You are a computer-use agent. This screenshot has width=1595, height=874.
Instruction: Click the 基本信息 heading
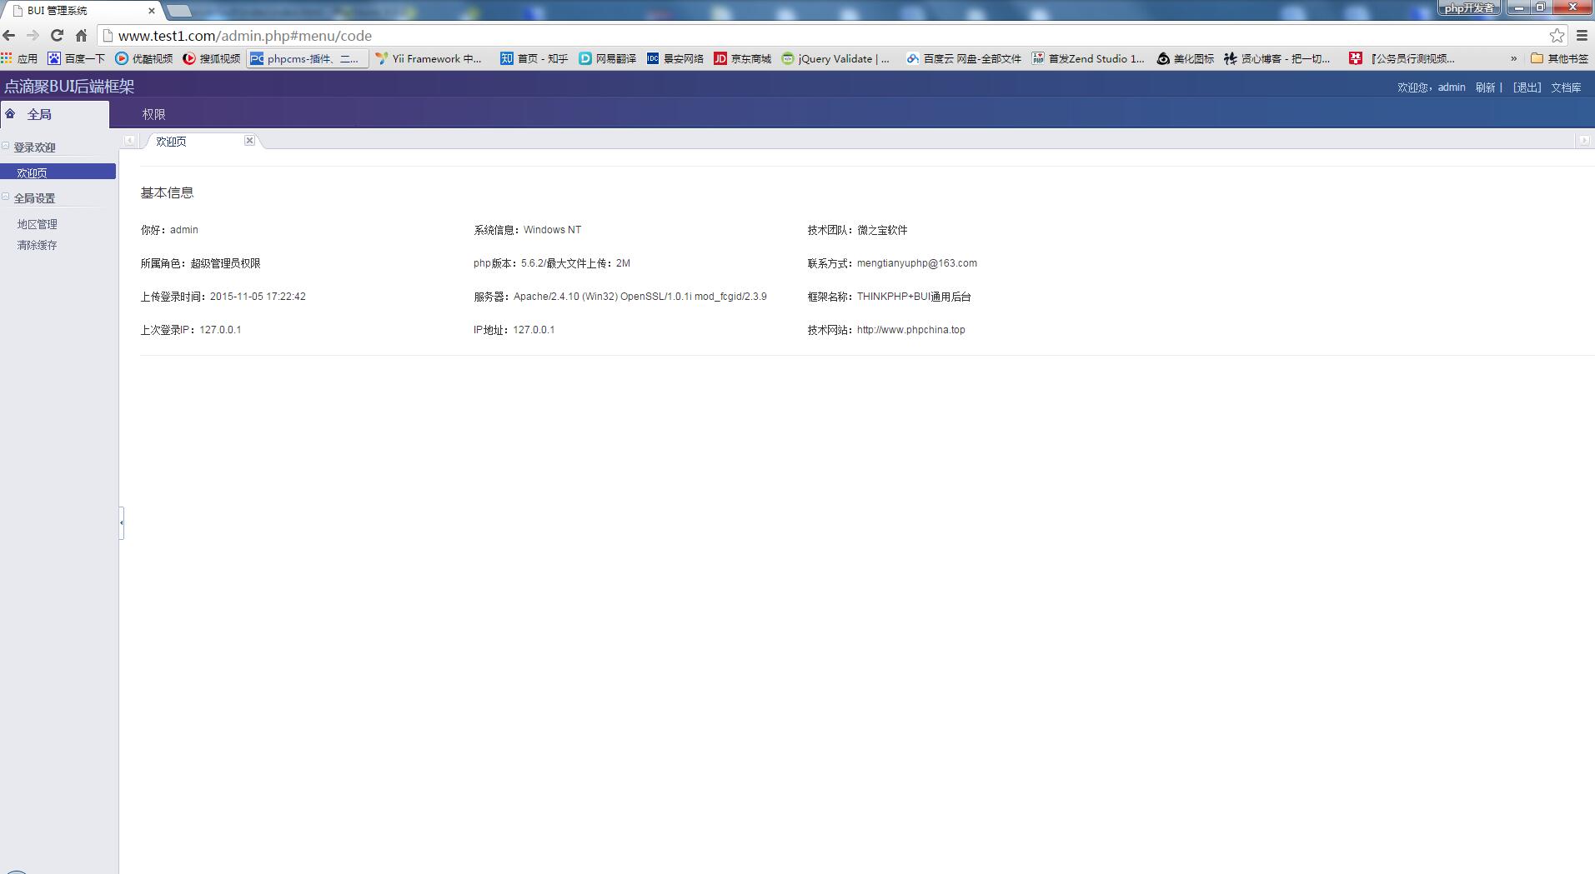pos(167,192)
